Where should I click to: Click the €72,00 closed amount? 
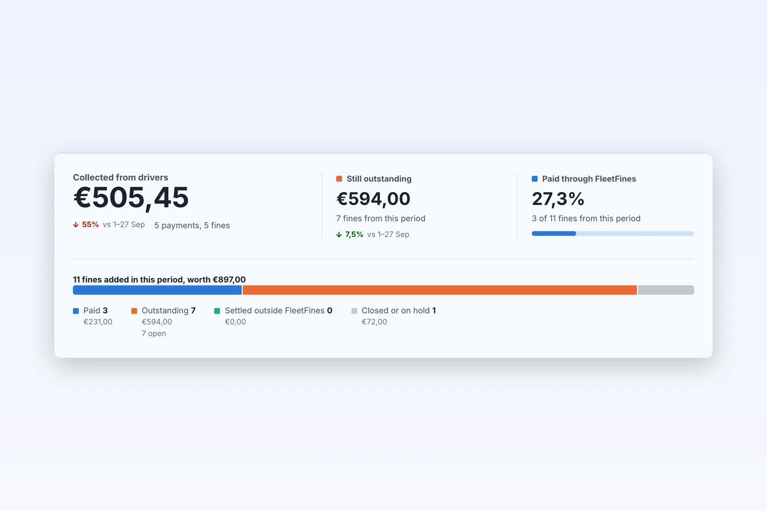coord(374,322)
